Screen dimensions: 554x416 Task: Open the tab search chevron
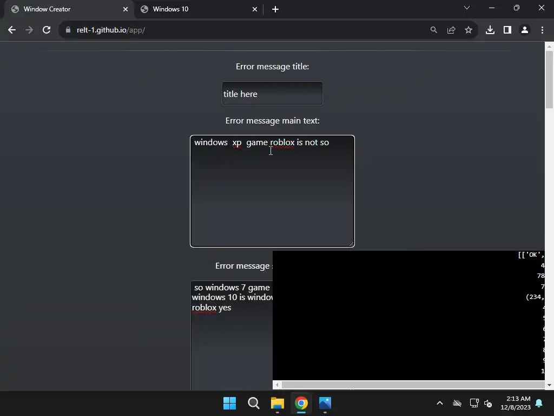(x=466, y=8)
